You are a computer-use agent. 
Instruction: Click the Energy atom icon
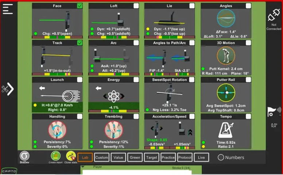(x=114, y=96)
